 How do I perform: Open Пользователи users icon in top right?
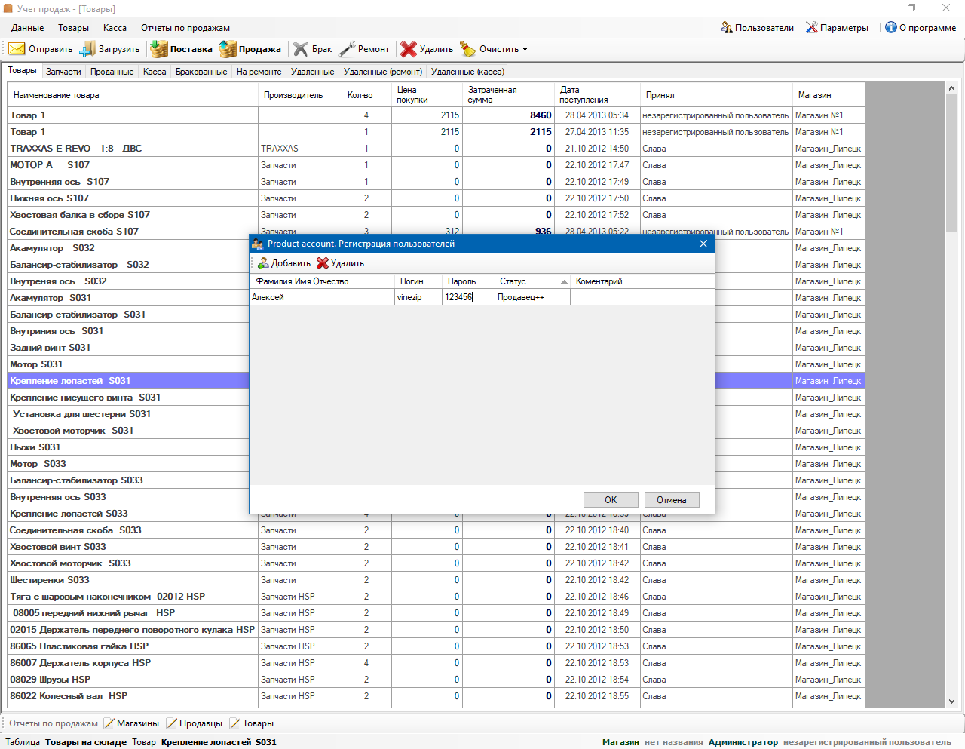(x=727, y=27)
